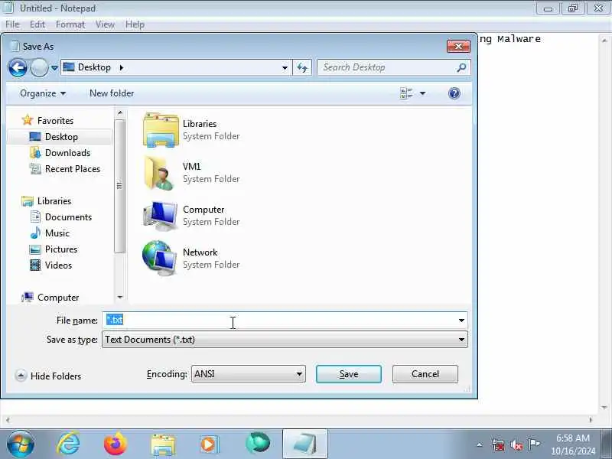This screenshot has width=612, height=459.
Task: Open Notepad File menu
Action: tap(12, 24)
